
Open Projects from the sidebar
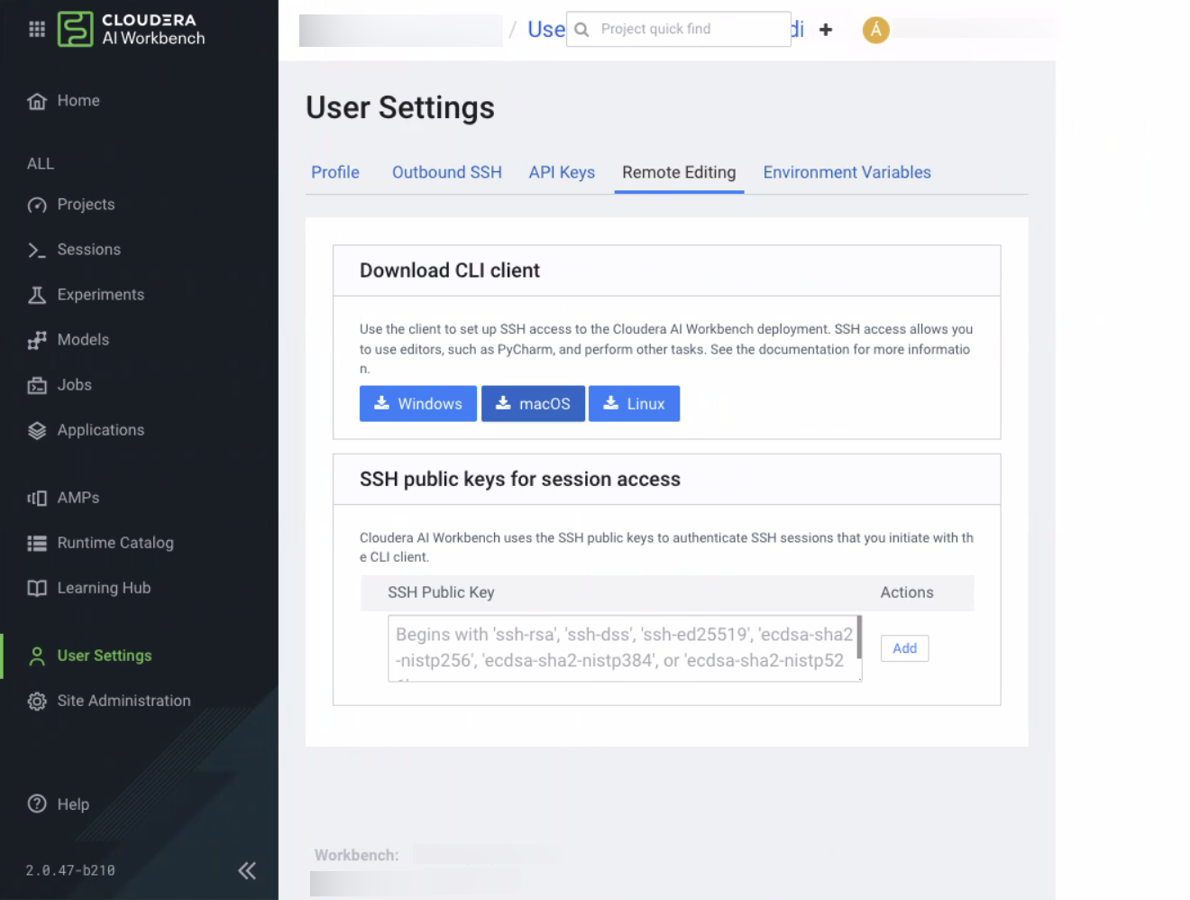point(86,205)
